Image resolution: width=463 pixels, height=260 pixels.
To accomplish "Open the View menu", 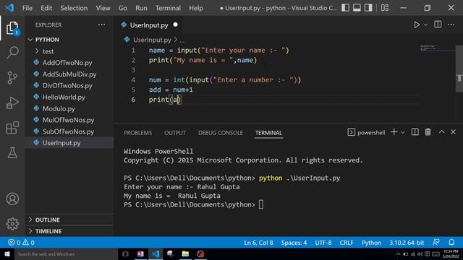I will click(x=103, y=8).
